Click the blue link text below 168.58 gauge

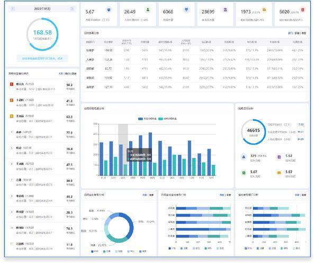(42, 58)
